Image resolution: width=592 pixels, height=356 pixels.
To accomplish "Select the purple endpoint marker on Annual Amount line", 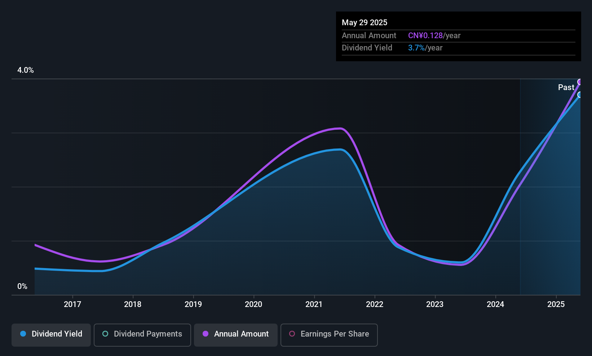I will coord(580,82).
